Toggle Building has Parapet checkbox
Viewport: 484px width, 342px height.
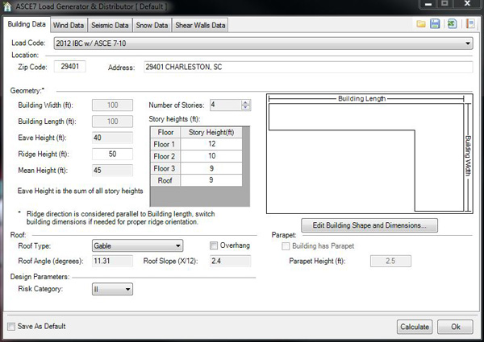286,246
